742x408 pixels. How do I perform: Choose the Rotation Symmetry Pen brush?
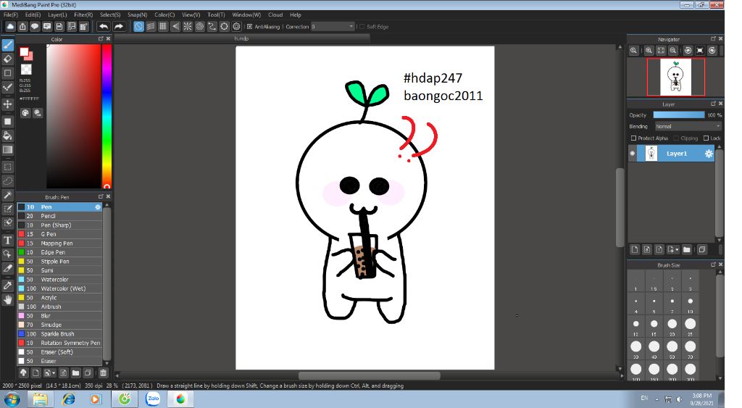59,343
